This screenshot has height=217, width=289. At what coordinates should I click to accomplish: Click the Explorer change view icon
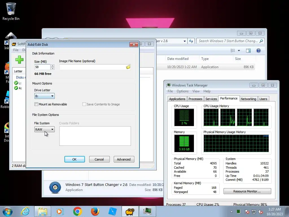(233, 51)
